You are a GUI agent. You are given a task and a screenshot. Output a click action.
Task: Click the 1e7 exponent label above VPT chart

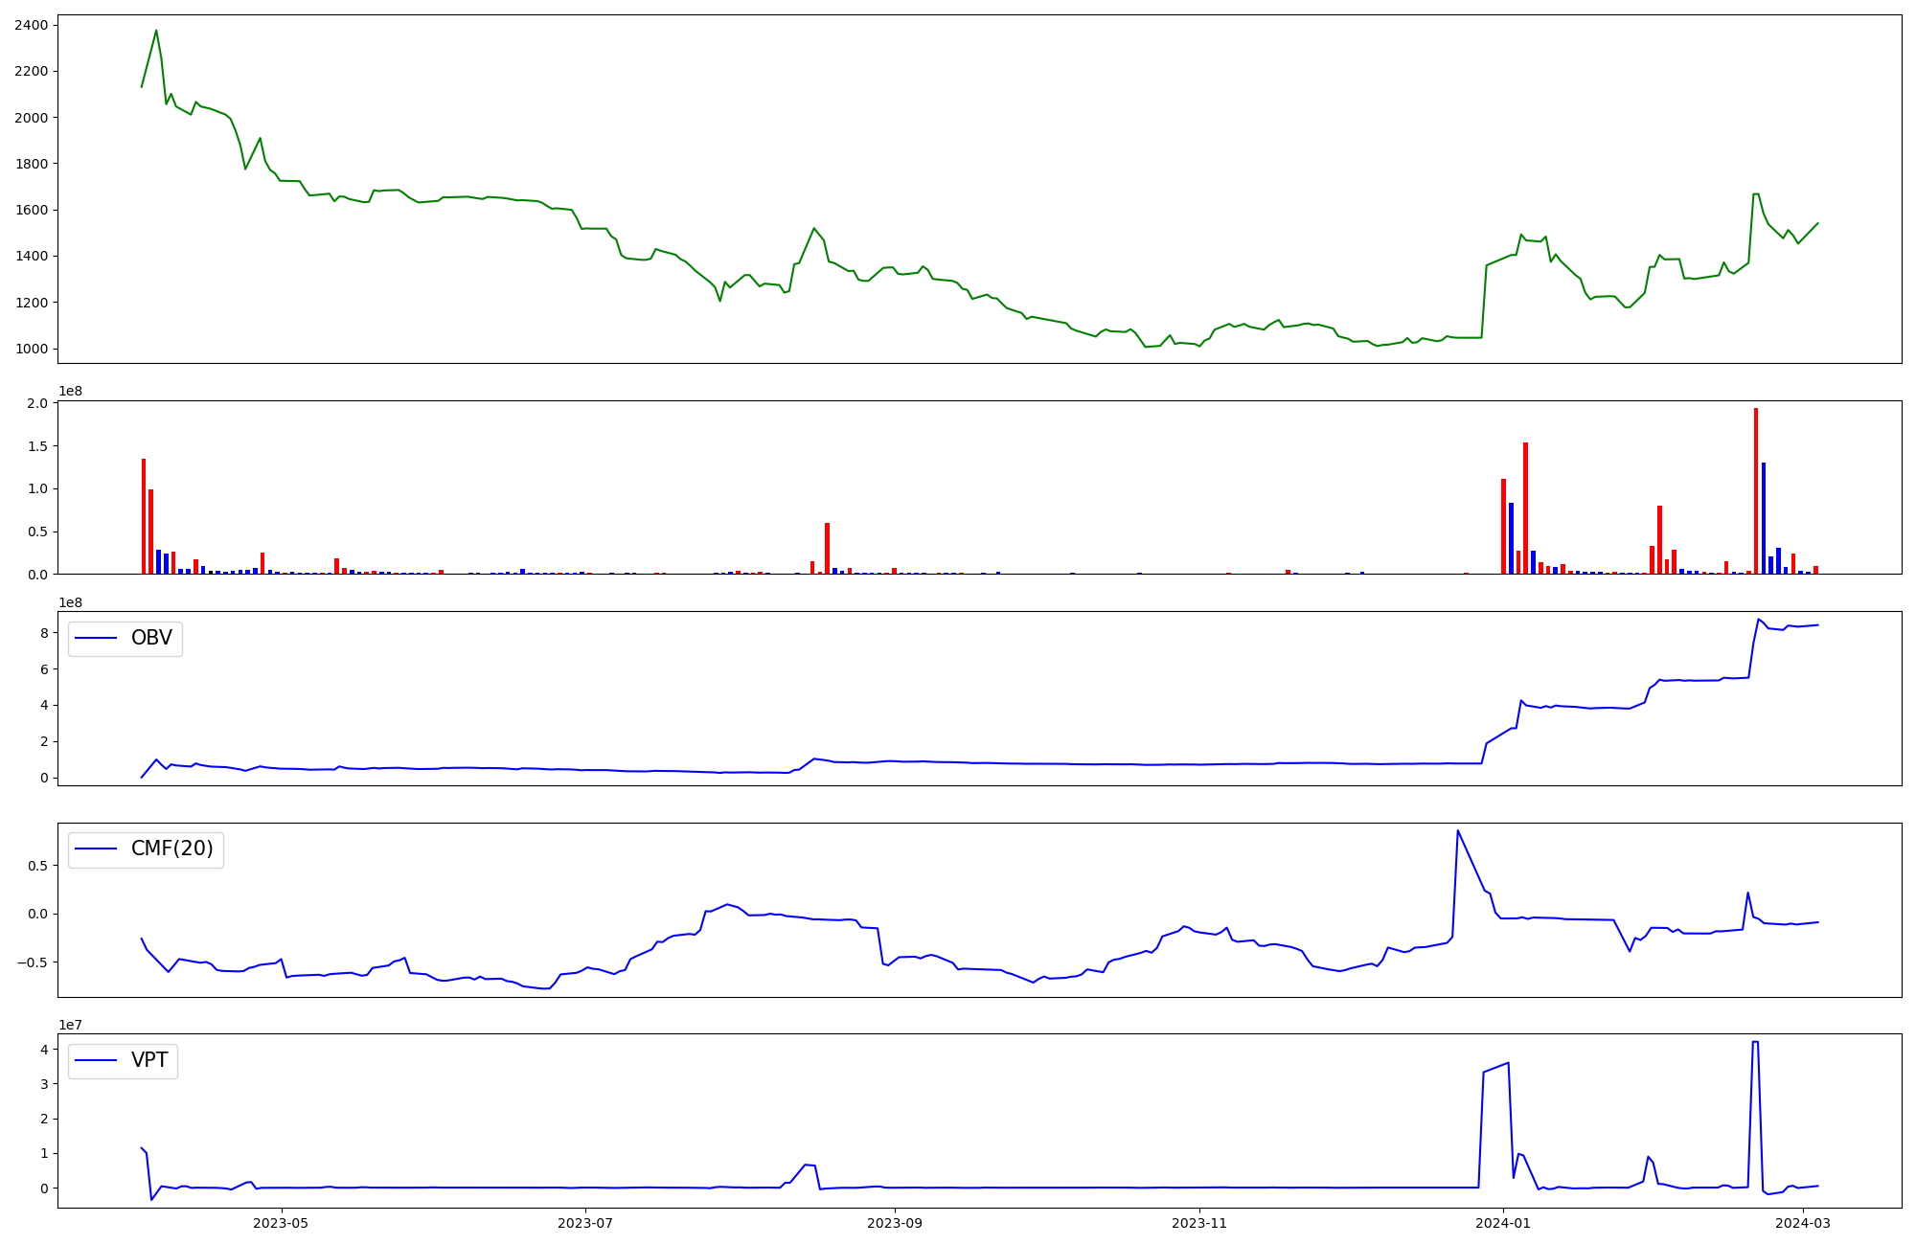tap(71, 1025)
